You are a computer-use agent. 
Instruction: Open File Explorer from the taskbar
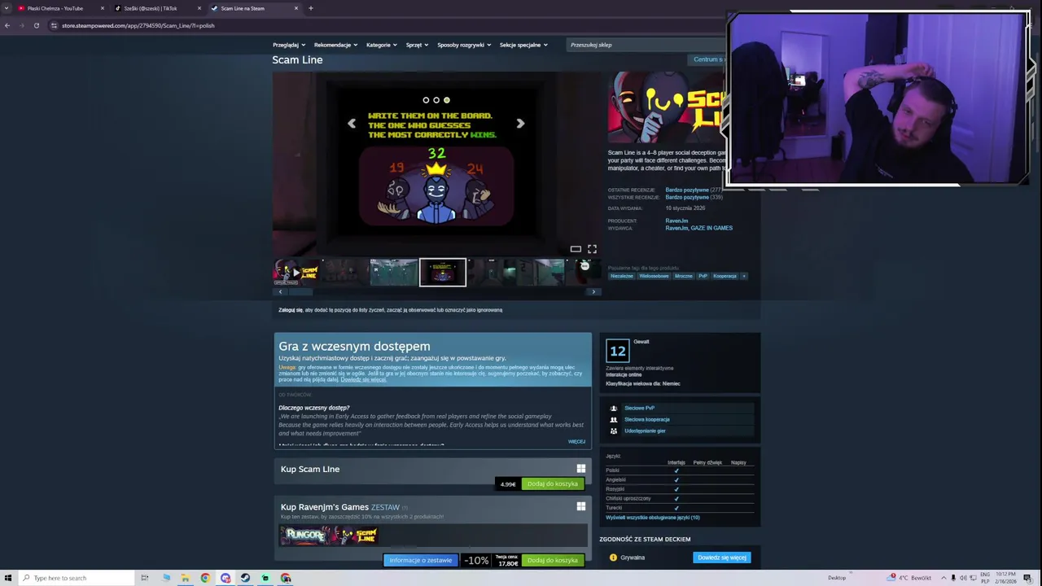186,578
